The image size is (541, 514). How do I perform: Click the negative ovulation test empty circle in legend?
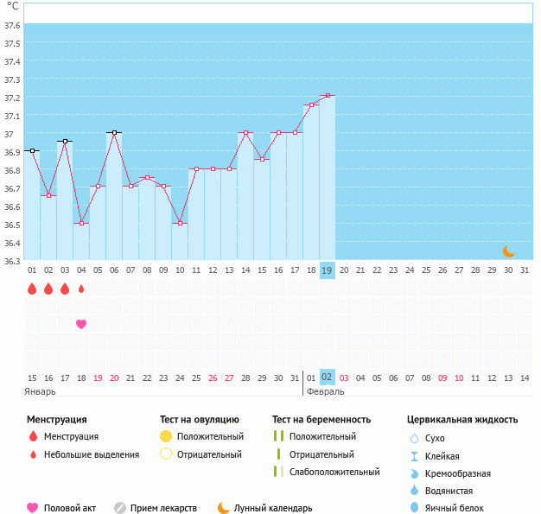tap(166, 454)
